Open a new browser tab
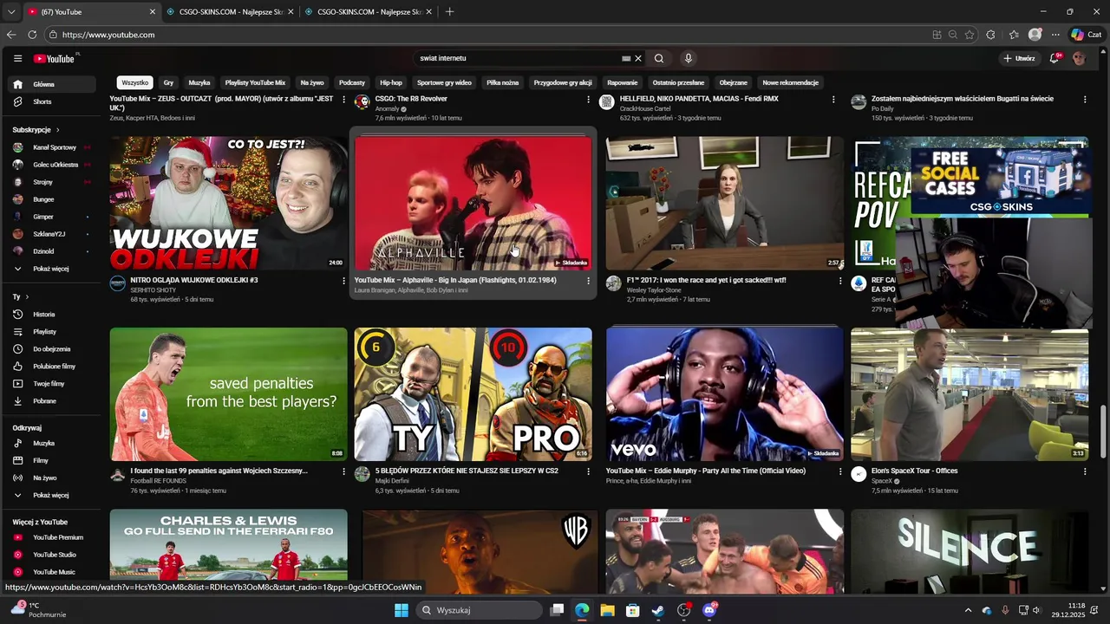 click(449, 12)
